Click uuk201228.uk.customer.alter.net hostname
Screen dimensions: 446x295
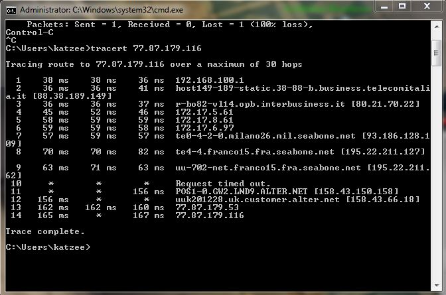pyautogui.click(x=258, y=200)
